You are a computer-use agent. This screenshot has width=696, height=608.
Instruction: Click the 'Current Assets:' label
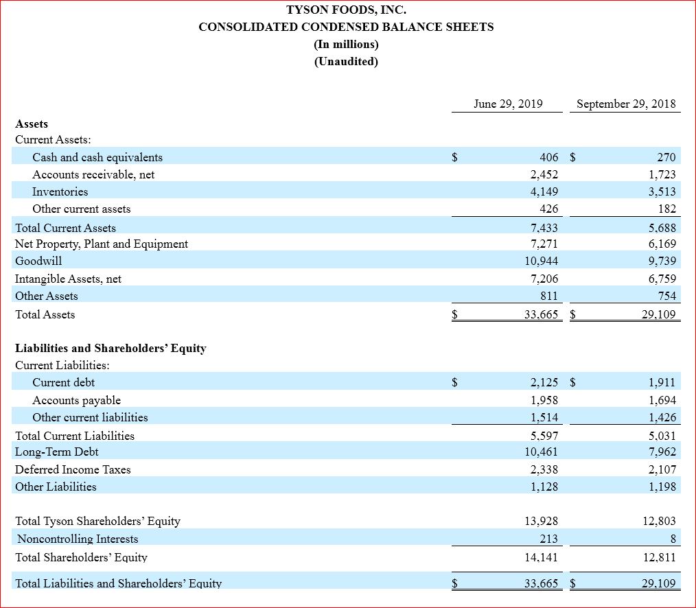(x=53, y=140)
